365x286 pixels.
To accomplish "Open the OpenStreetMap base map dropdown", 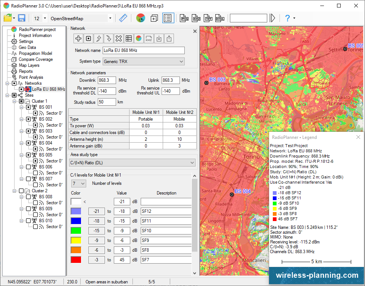I will click(x=110, y=18).
